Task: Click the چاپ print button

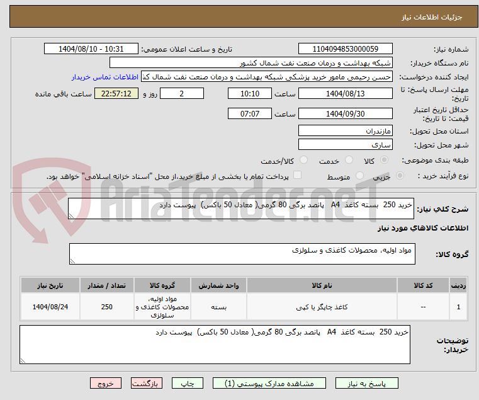Action: [x=188, y=383]
